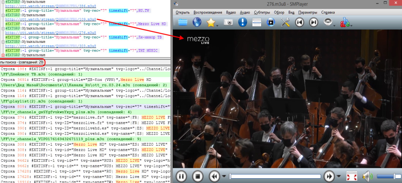Open Favorites with the yellow star icon
Screen dimensions: 402x183
(x=211, y=23)
